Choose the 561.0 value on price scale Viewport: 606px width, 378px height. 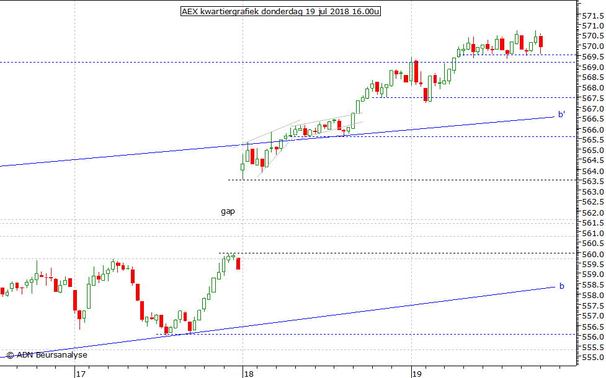pos(593,233)
